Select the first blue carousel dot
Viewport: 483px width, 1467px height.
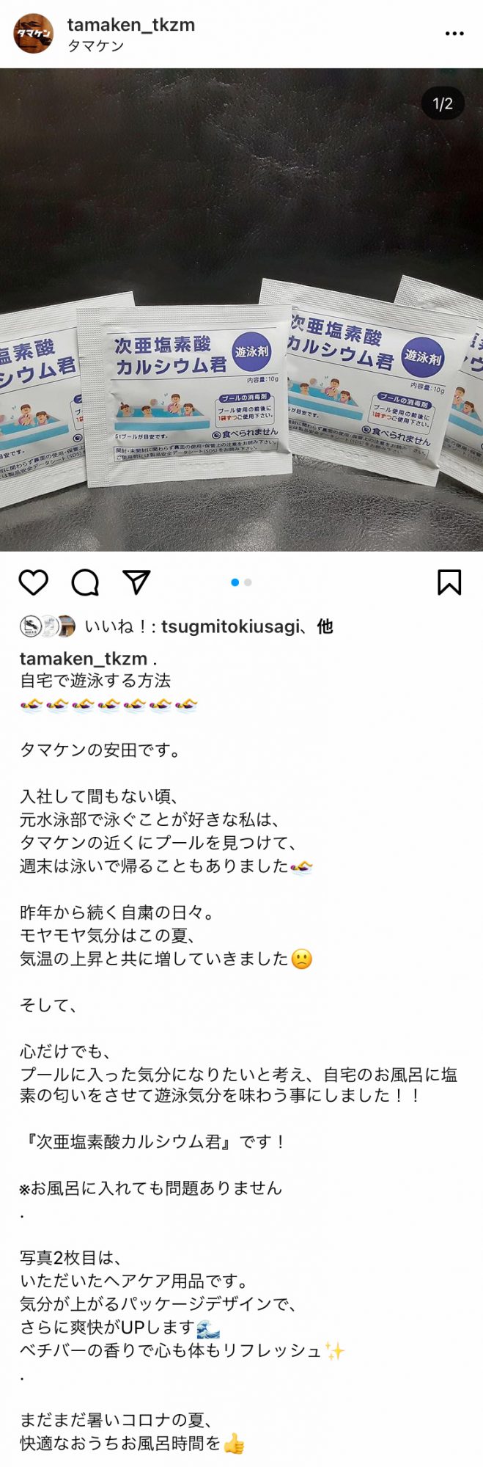235,582
